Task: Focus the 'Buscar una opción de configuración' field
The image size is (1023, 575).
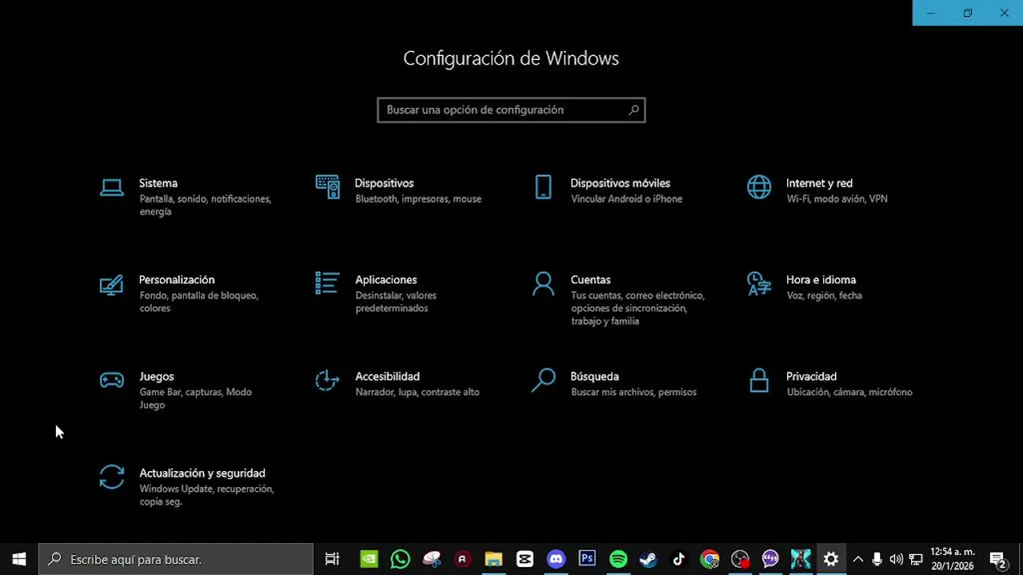Action: click(x=511, y=110)
